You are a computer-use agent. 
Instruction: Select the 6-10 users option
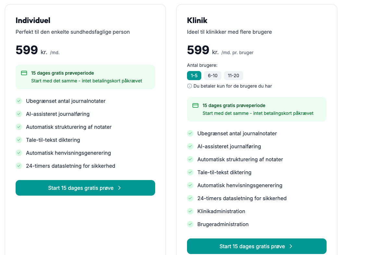tap(213, 76)
